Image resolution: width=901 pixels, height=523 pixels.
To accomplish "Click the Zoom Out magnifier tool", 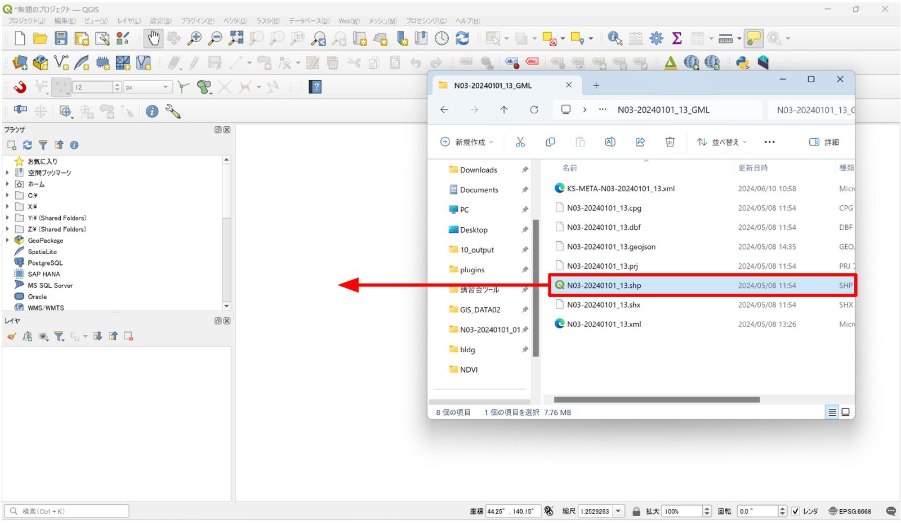I will (215, 38).
